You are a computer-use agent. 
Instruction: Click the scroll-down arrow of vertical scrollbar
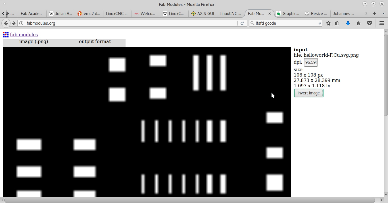pos(386,195)
